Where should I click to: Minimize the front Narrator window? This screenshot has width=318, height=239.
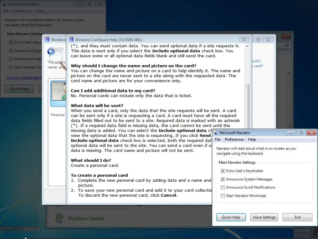(291, 133)
